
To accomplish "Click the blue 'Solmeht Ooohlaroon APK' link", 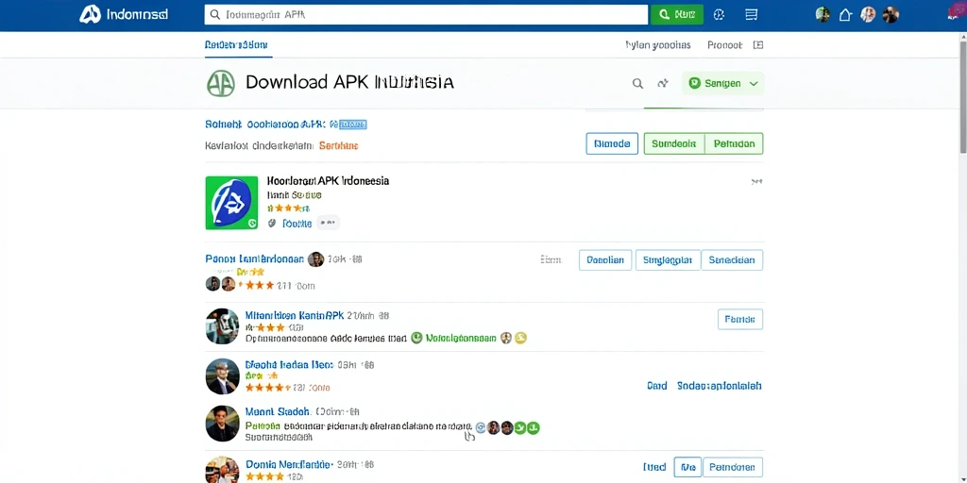I will pyautogui.click(x=265, y=125).
